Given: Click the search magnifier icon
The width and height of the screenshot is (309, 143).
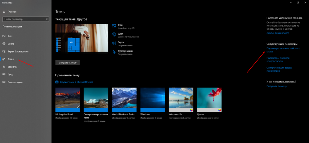Looking at the screenshot, I should tap(46, 19).
